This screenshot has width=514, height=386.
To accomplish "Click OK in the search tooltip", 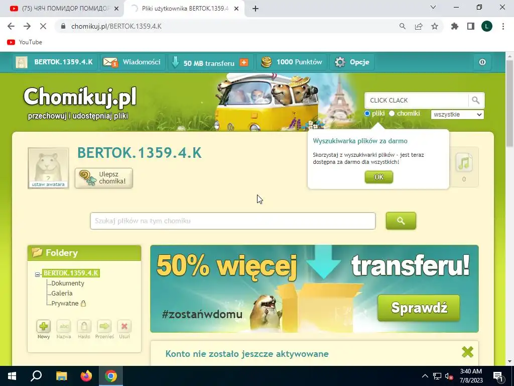I will (x=378, y=177).
